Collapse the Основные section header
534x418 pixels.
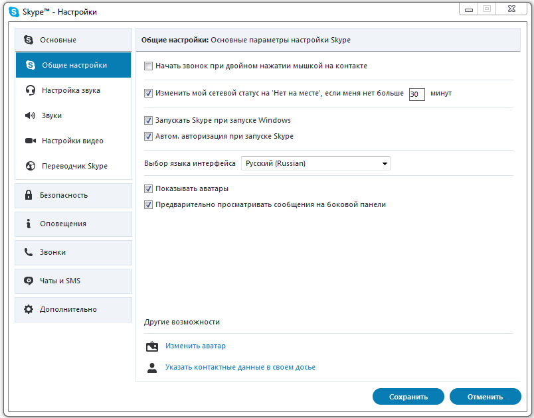point(74,40)
